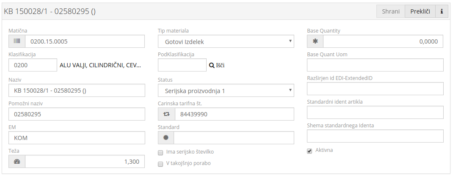453x176 pixels.
Task: Uncheck the Aktivna checkbox
Action: tap(309, 151)
